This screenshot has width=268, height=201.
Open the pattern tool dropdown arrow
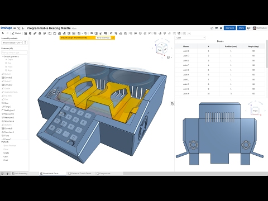(82, 33)
